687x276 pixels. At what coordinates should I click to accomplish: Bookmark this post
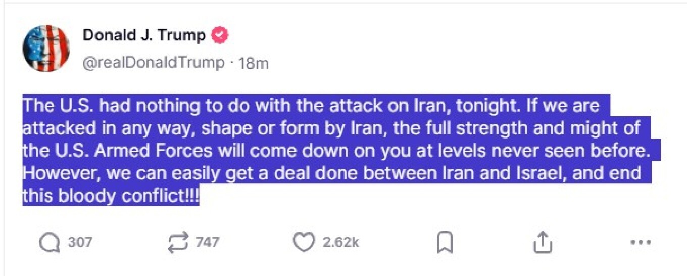coord(445,243)
